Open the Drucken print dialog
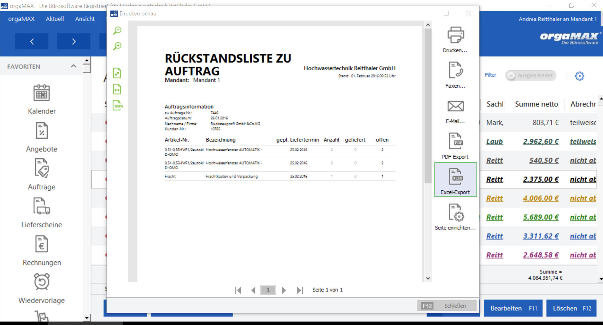The image size is (603, 325). (x=455, y=40)
